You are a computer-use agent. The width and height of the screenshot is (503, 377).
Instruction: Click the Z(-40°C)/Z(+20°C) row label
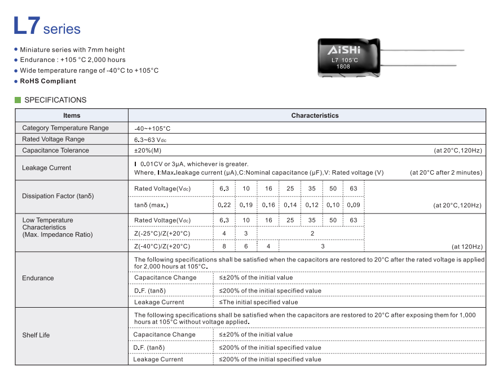click(x=162, y=246)
